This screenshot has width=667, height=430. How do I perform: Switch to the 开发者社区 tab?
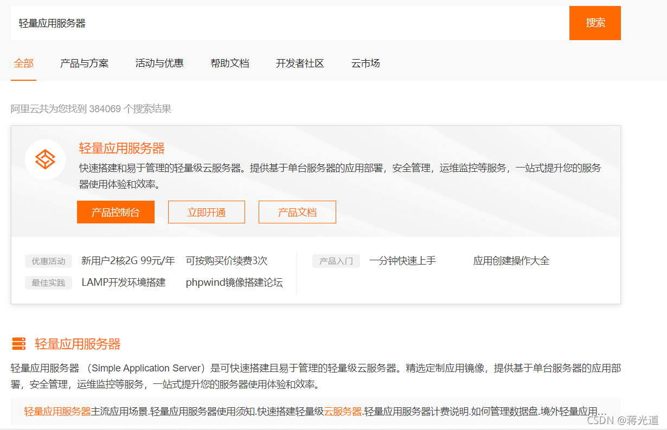point(300,63)
